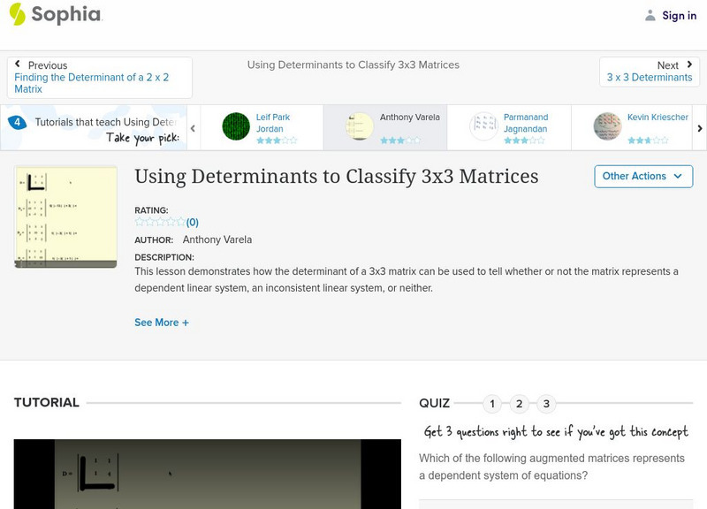Go to quiz question 2
707x509 pixels.
click(520, 404)
